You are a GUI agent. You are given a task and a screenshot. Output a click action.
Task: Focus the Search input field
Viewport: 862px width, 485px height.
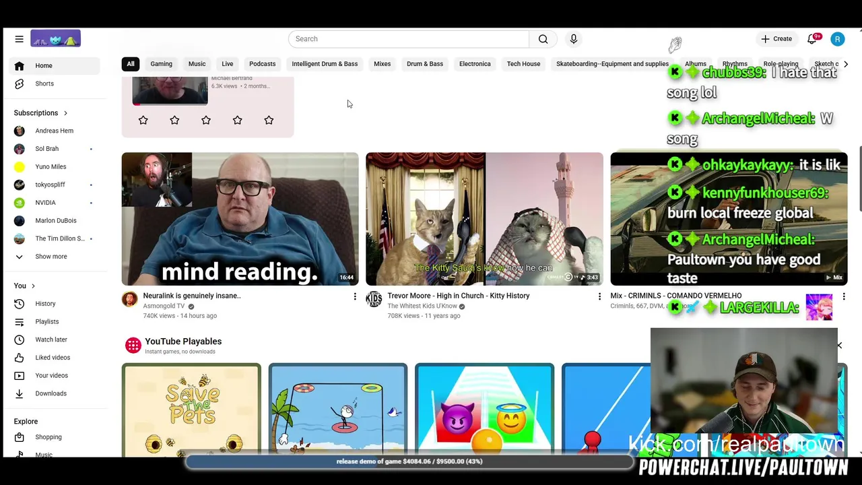click(409, 39)
